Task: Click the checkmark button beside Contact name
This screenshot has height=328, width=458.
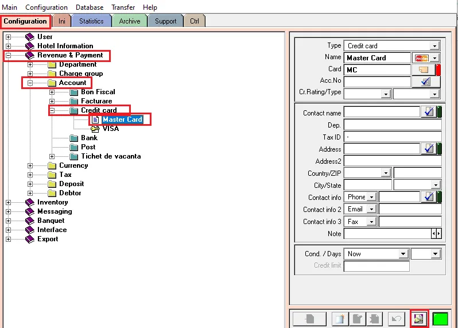Action: (x=429, y=111)
